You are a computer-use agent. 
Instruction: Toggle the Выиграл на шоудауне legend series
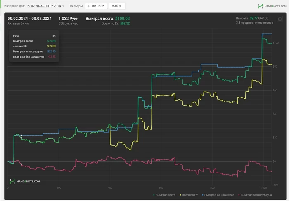click(218, 195)
